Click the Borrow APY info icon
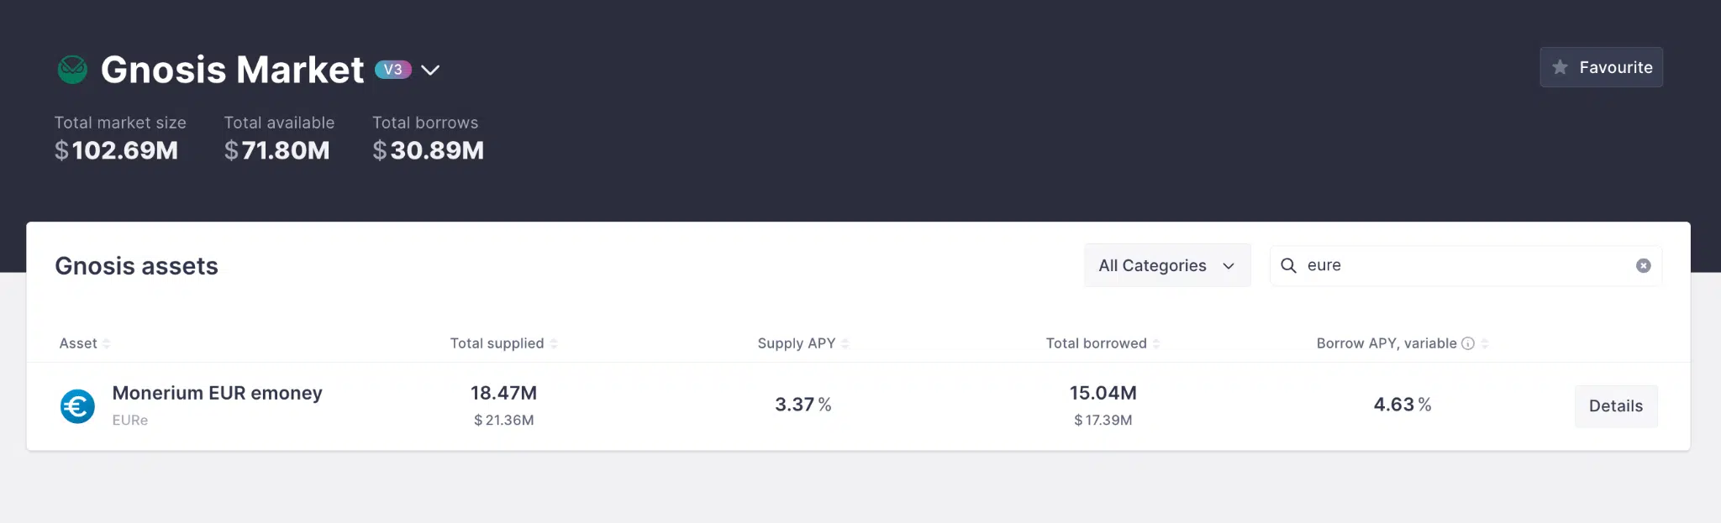This screenshot has height=523, width=1721. point(1468,343)
